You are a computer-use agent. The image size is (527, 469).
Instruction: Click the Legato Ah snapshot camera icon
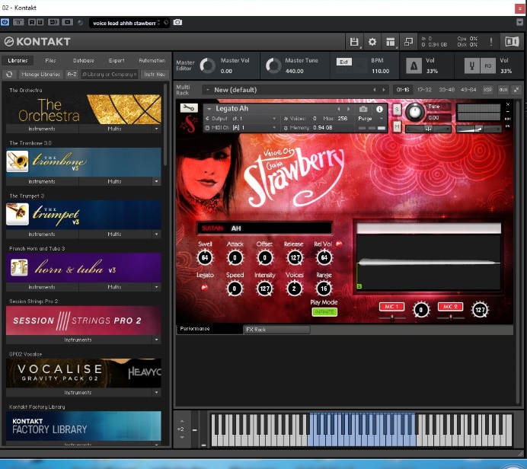(363, 109)
